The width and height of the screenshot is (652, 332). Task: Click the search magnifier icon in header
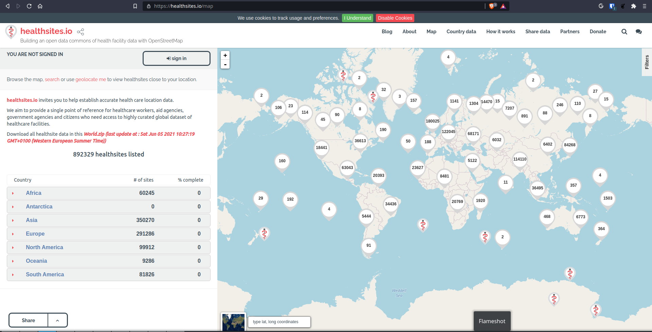pos(624,32)
